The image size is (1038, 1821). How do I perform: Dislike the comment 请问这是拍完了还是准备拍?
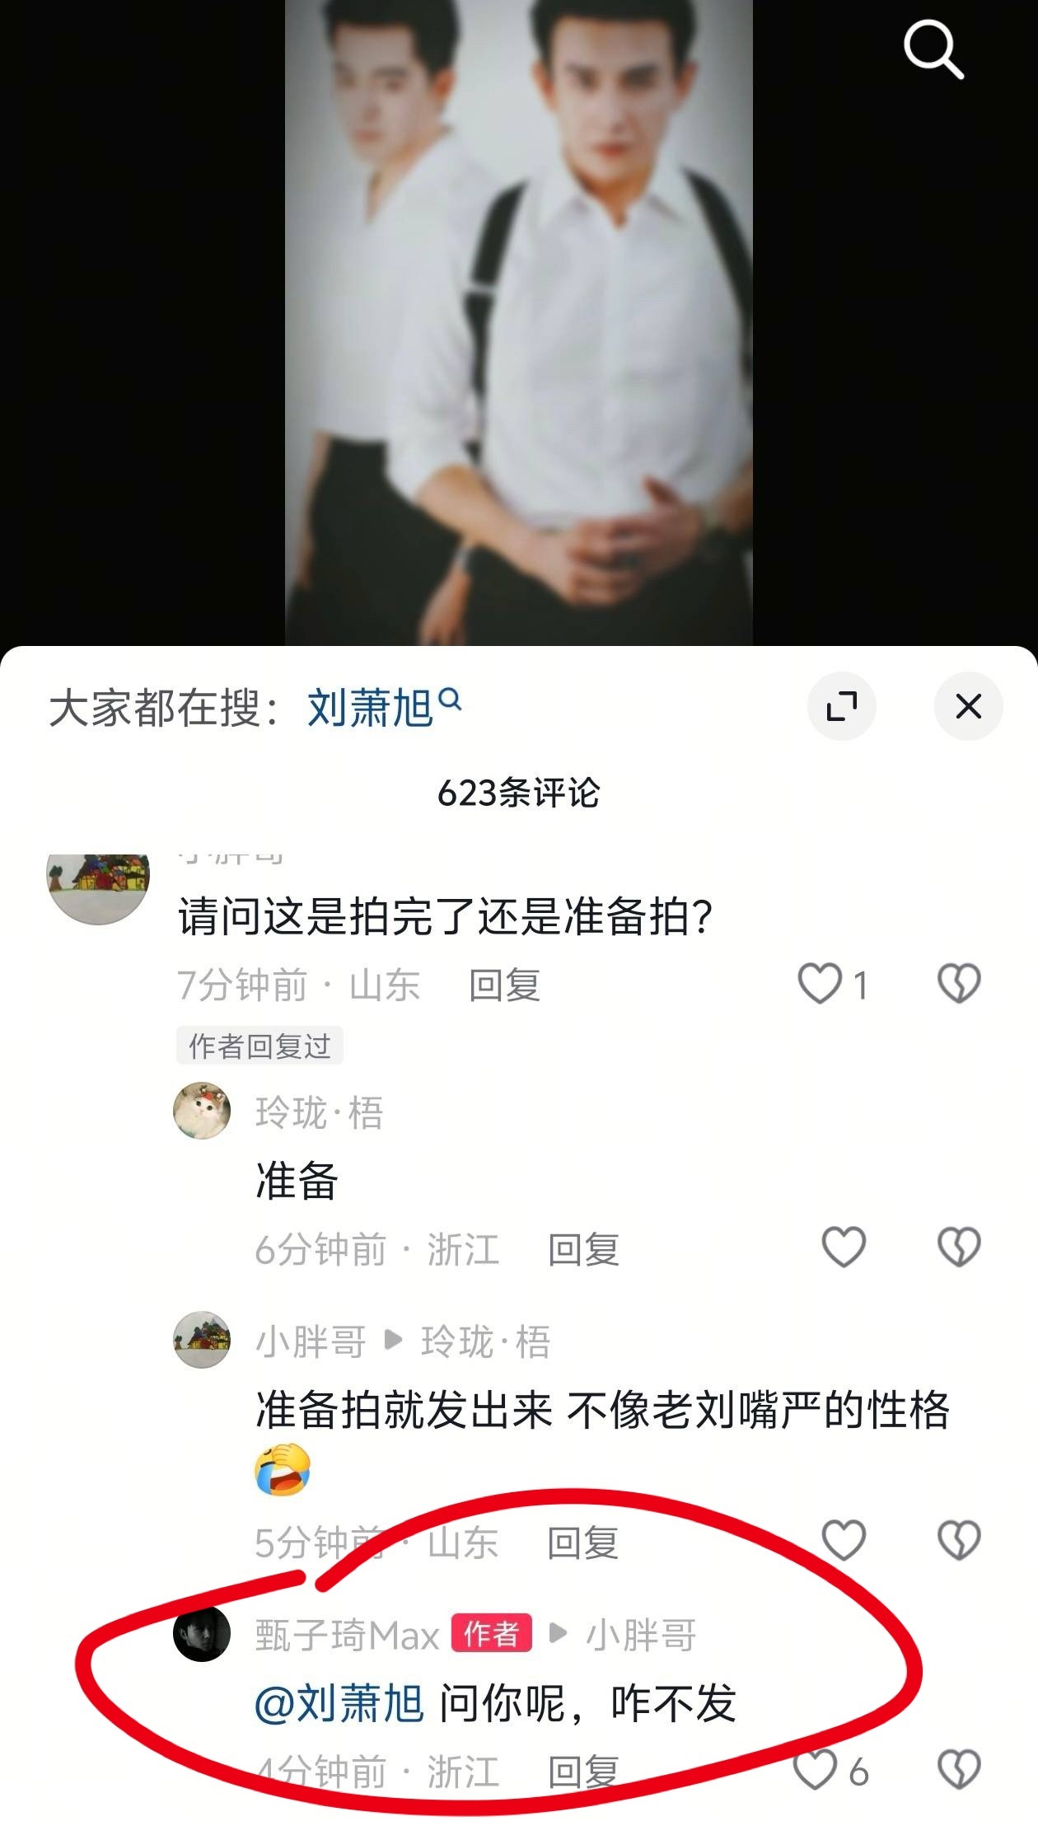click(960, 984)
